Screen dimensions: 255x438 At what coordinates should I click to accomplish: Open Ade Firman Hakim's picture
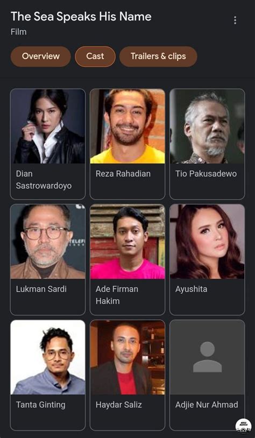127,242
